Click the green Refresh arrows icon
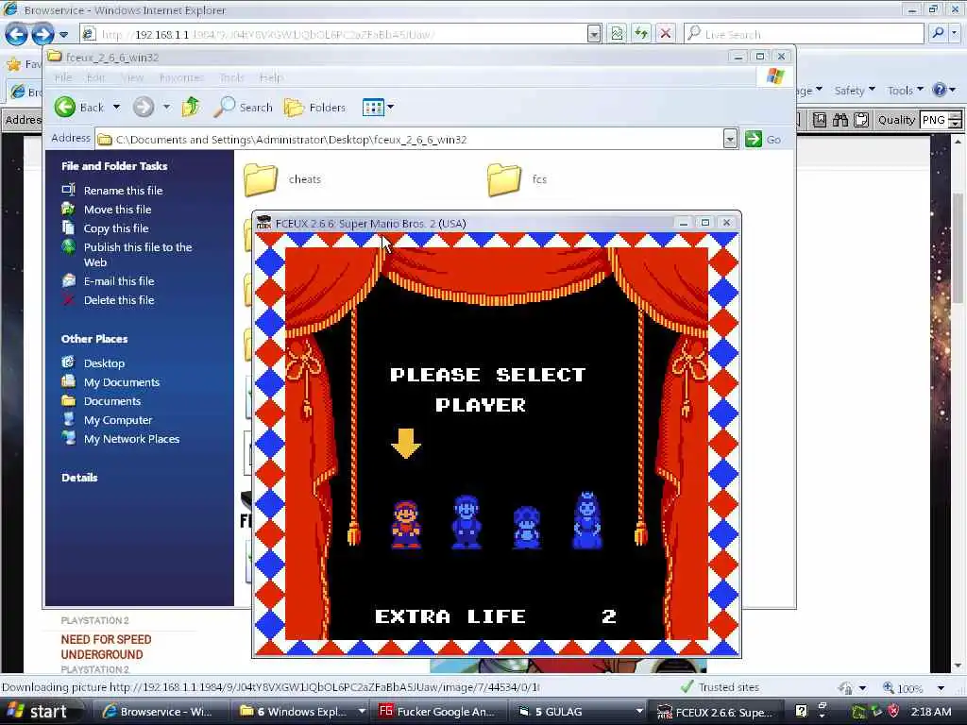The height and width of the screenshot is (725, 967). coord(641,34)
